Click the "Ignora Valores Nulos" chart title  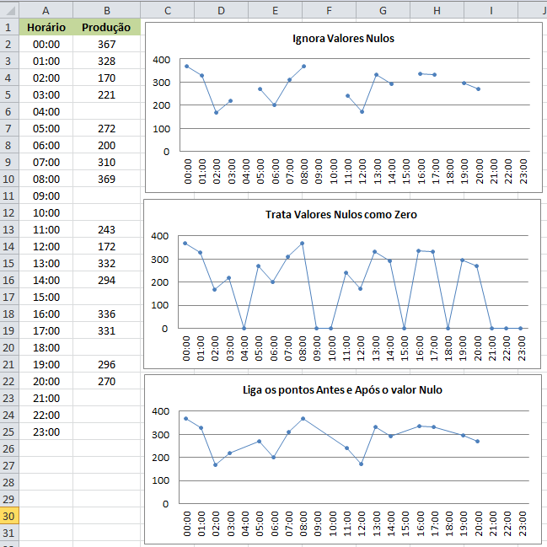click(x=342, y=39)
